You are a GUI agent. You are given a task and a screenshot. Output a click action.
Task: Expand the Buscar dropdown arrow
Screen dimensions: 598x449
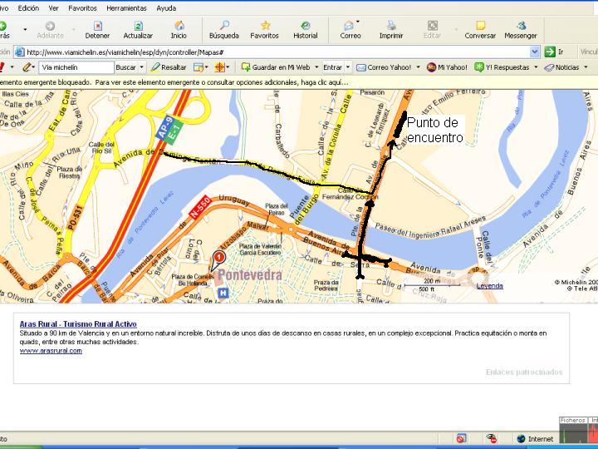pos(141,67)
